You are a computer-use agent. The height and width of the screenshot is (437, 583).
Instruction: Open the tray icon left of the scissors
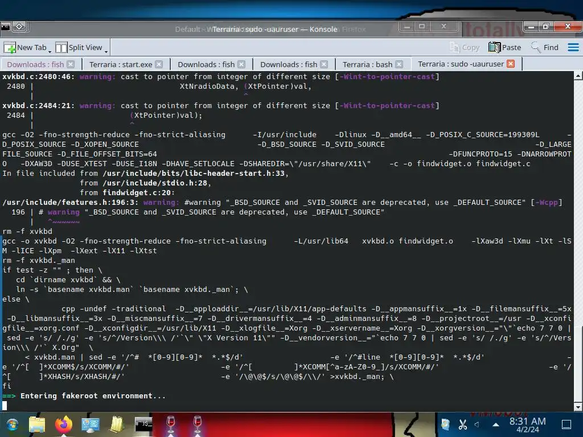tap(445, 424)
